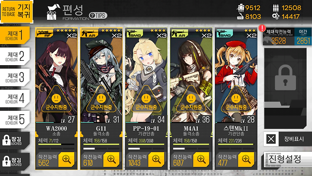This screenshot has width=312, height=176.
Task: Click the locked sixth slot padlock
Action: (285, 78)
